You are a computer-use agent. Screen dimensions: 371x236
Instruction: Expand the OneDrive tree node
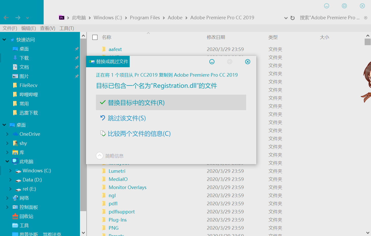(7, 134)
